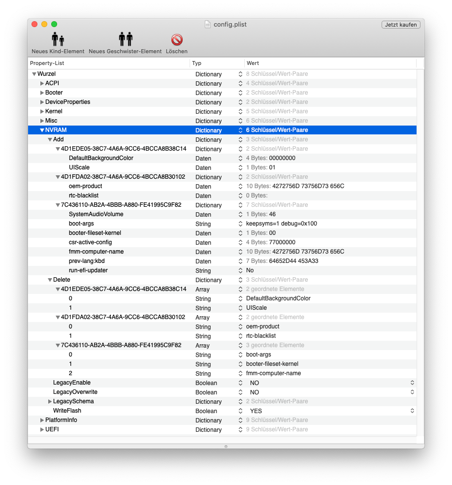
Task: Click the value keepsyms=1 debug=0x100
Action: point(282,224)
